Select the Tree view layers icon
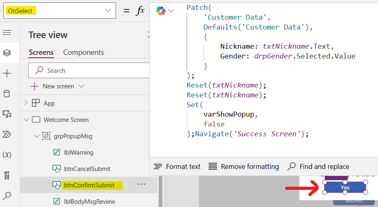 [x=7, y=53]
